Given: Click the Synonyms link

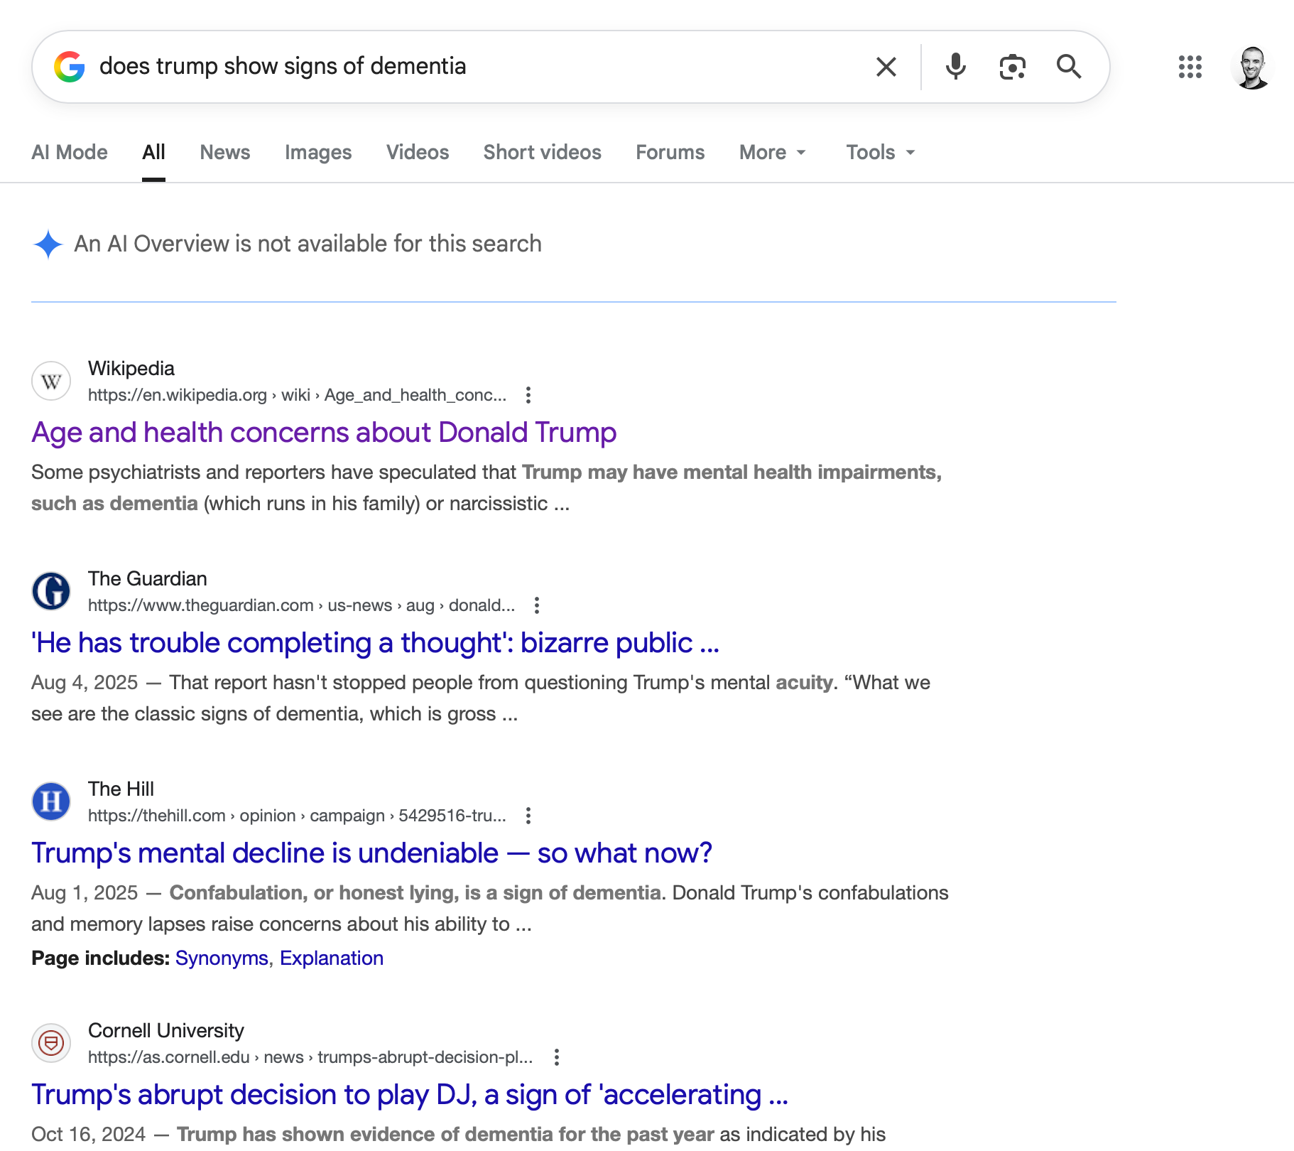Looking at the screenshot, I should [x=222, y=958].
